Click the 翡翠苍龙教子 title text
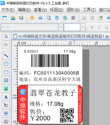Viewport: 110px width, 125px height. [53, 93]
